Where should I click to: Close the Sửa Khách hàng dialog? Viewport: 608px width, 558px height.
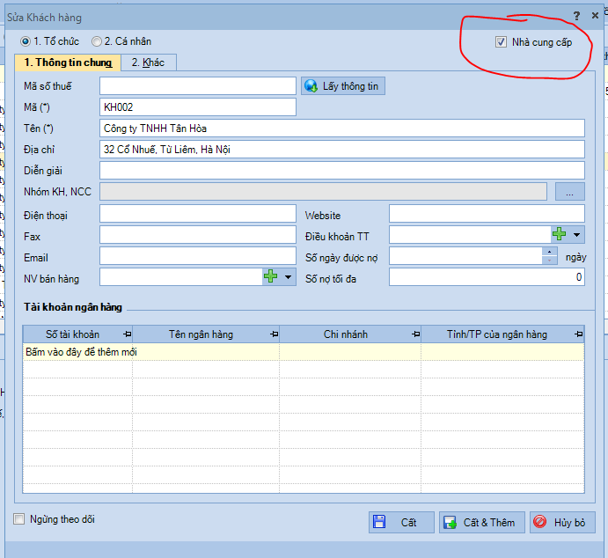[595, 16]
